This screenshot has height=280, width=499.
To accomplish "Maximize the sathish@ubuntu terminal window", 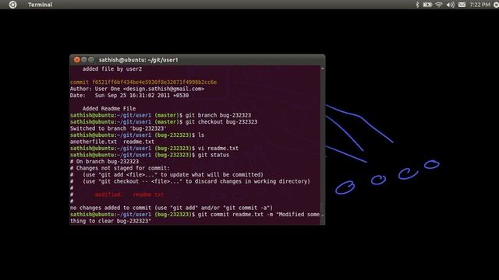I will [x=91, y=60].
